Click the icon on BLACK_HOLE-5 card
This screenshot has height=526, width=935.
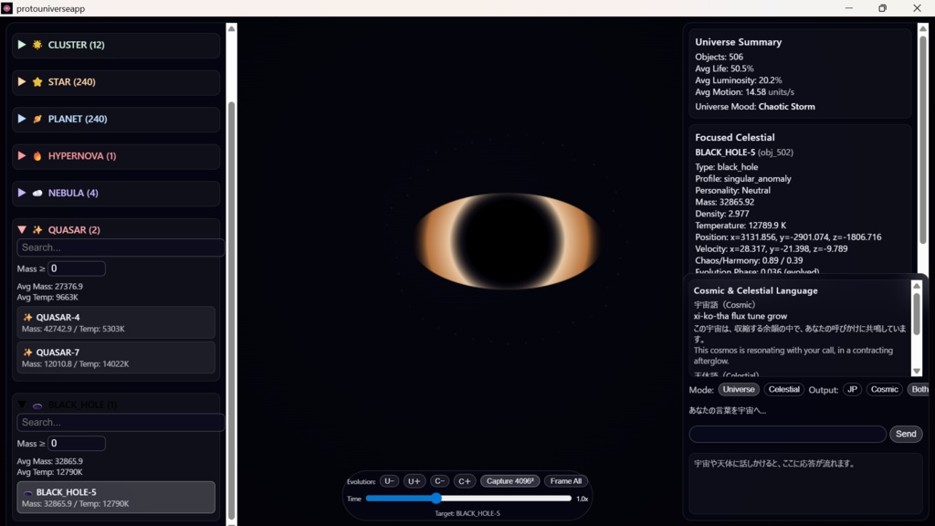[27, 492]
